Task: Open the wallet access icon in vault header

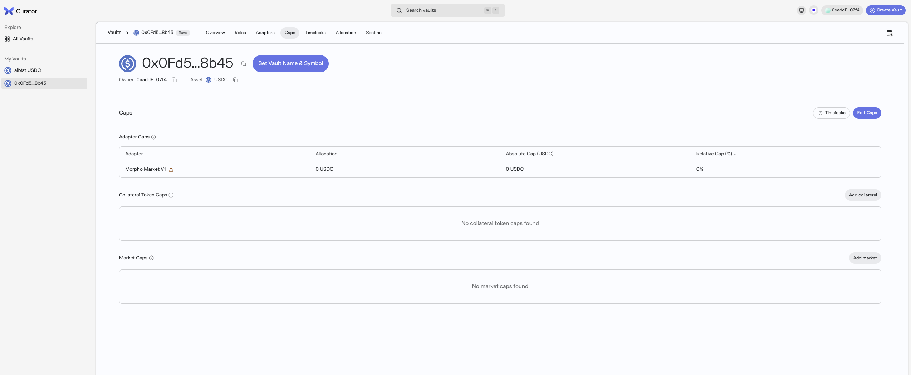Action: point(889,33)
